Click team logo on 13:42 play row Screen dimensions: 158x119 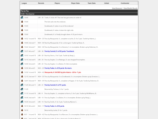(x=22, y=47)
